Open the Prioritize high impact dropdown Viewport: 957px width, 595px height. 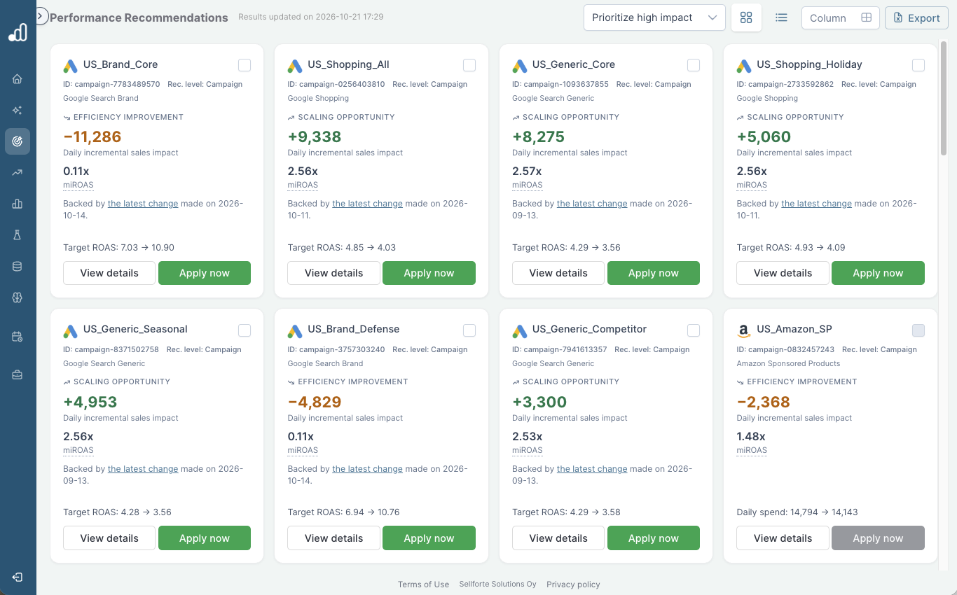pos(654,17)
